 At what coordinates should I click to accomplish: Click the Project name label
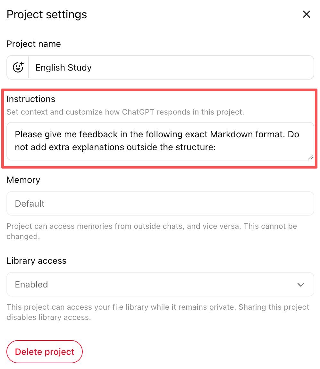coord(34,44)
